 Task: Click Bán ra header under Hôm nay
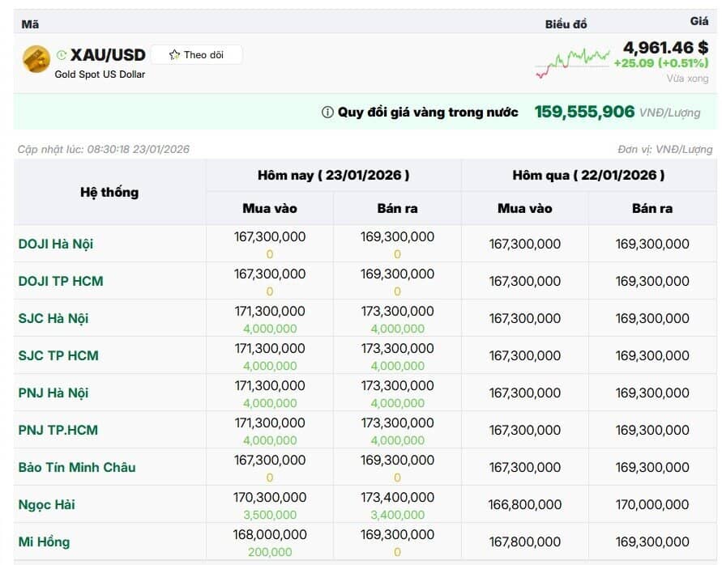tap(397, 208)
